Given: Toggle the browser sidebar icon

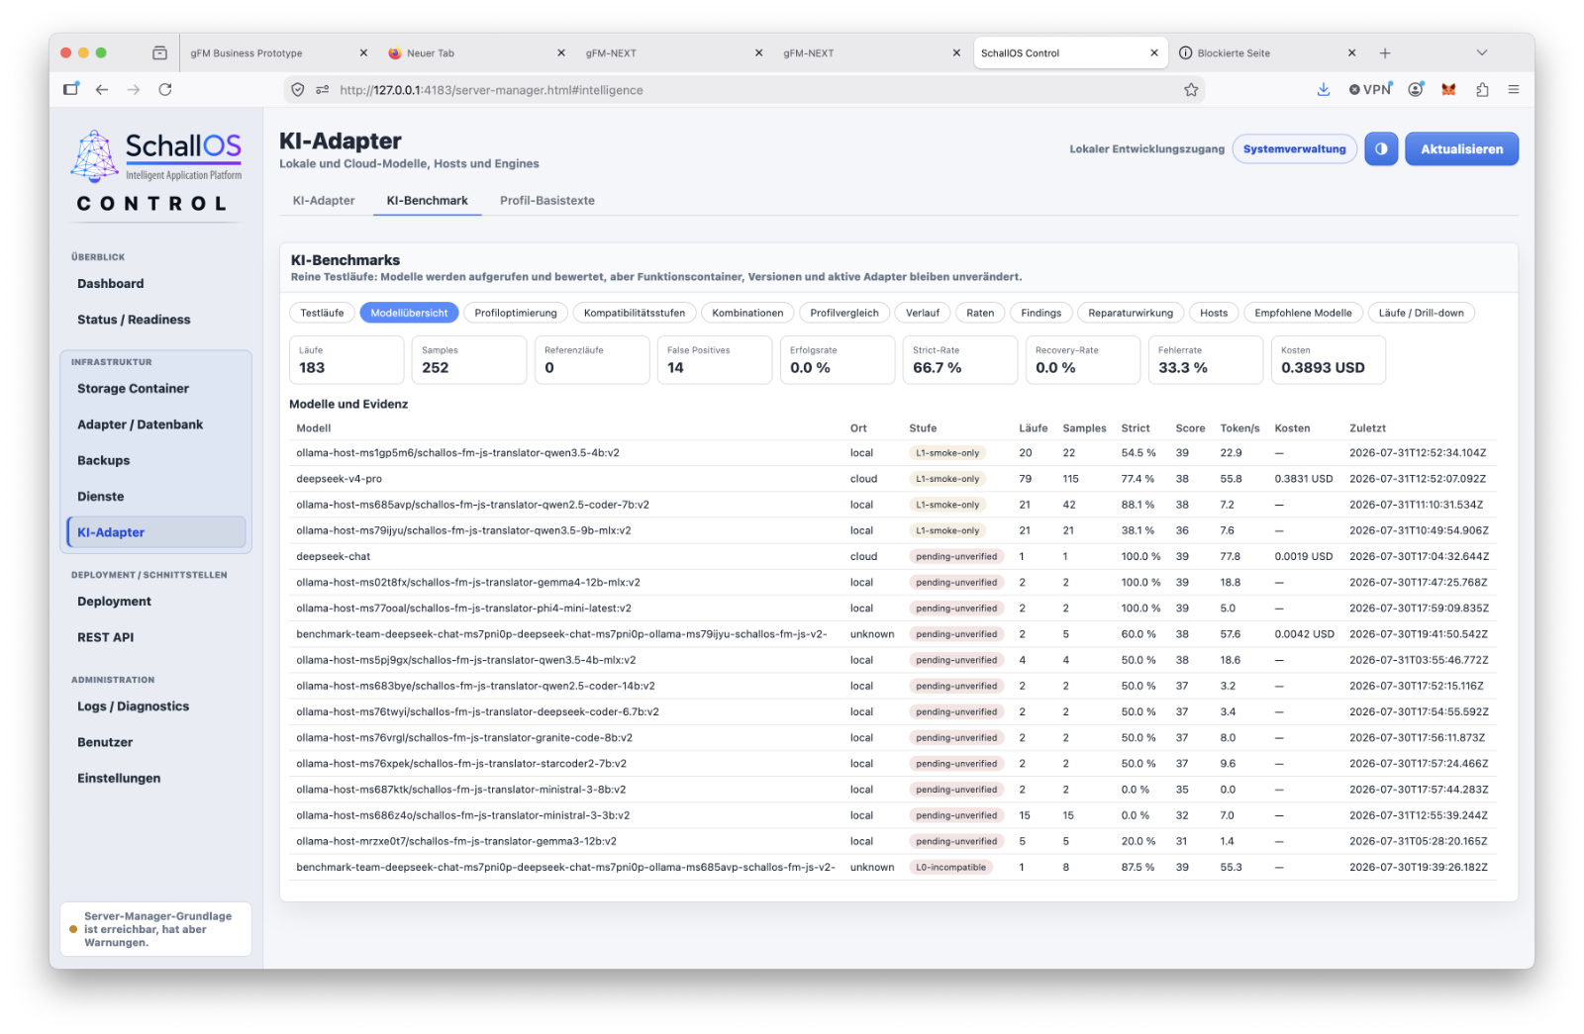Looking at the screenshot, I should click(x=70, y=89).
